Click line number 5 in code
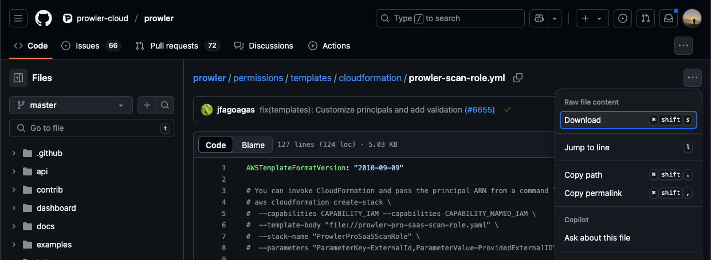Screen dimensions: 711x260 (x=223, y=214)
